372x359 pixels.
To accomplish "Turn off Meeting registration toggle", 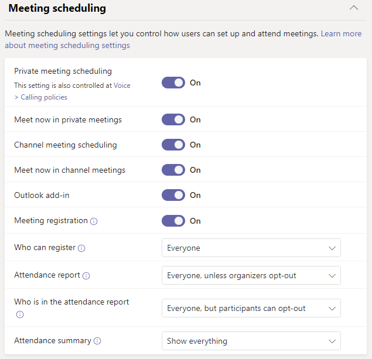I will point(173,221).
